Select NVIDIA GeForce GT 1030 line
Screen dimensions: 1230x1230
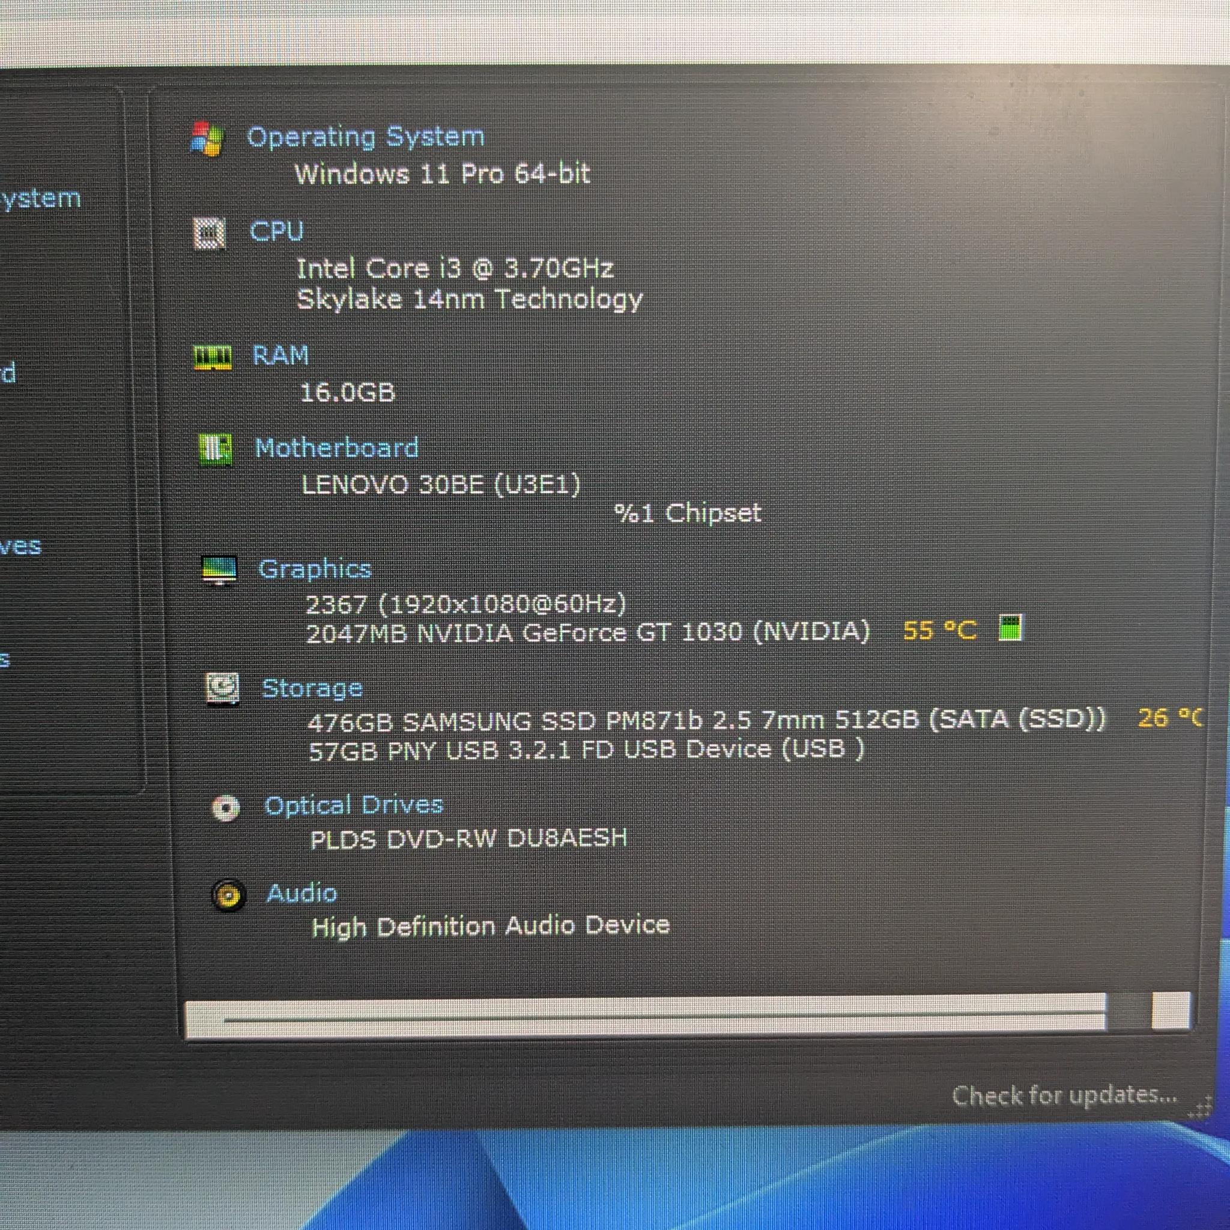(x=587, y=633)
